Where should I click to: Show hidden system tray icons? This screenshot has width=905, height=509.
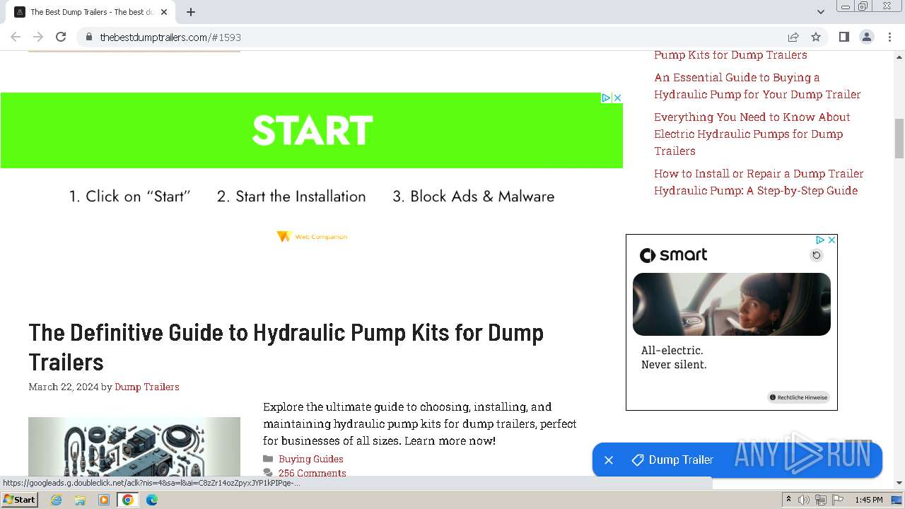tap(789, 500)
